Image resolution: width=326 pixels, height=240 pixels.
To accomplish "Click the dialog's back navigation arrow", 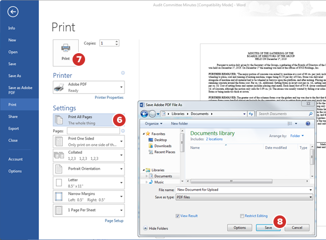I will click(x=144, y=114).
